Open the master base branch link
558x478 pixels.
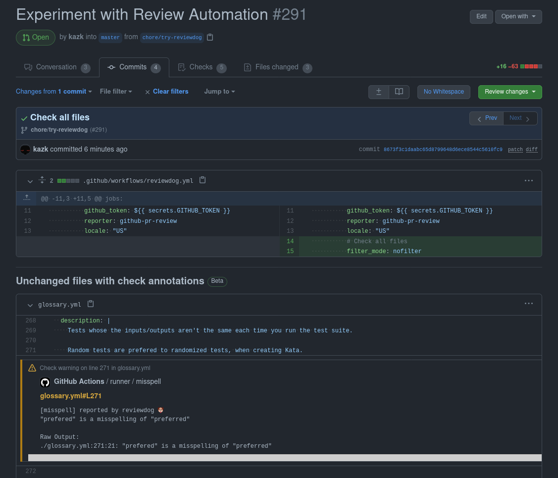point(110,37)
